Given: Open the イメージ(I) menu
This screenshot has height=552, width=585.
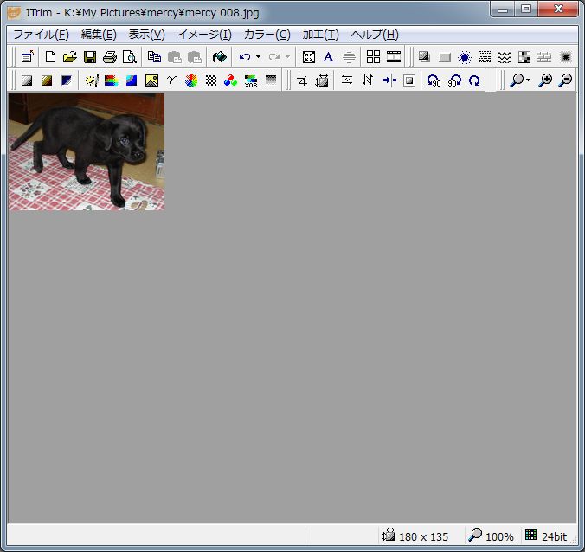Looking at the screenshot, I should (x=204, y=35).
